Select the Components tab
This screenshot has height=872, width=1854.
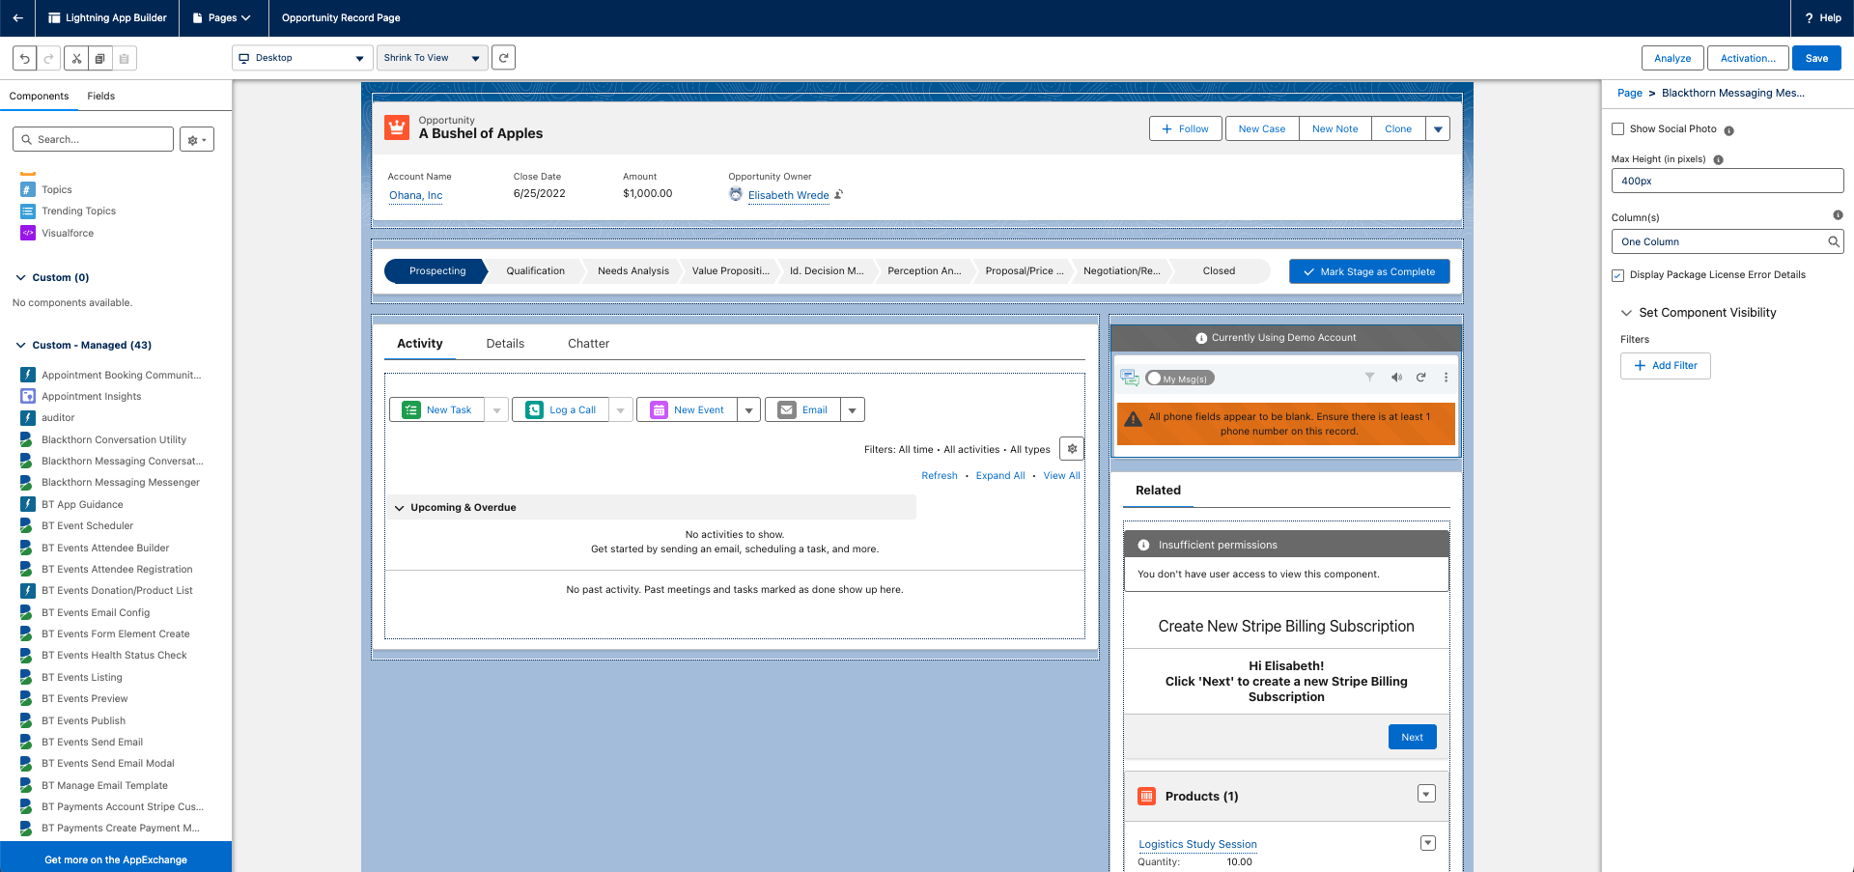(39, 96)
